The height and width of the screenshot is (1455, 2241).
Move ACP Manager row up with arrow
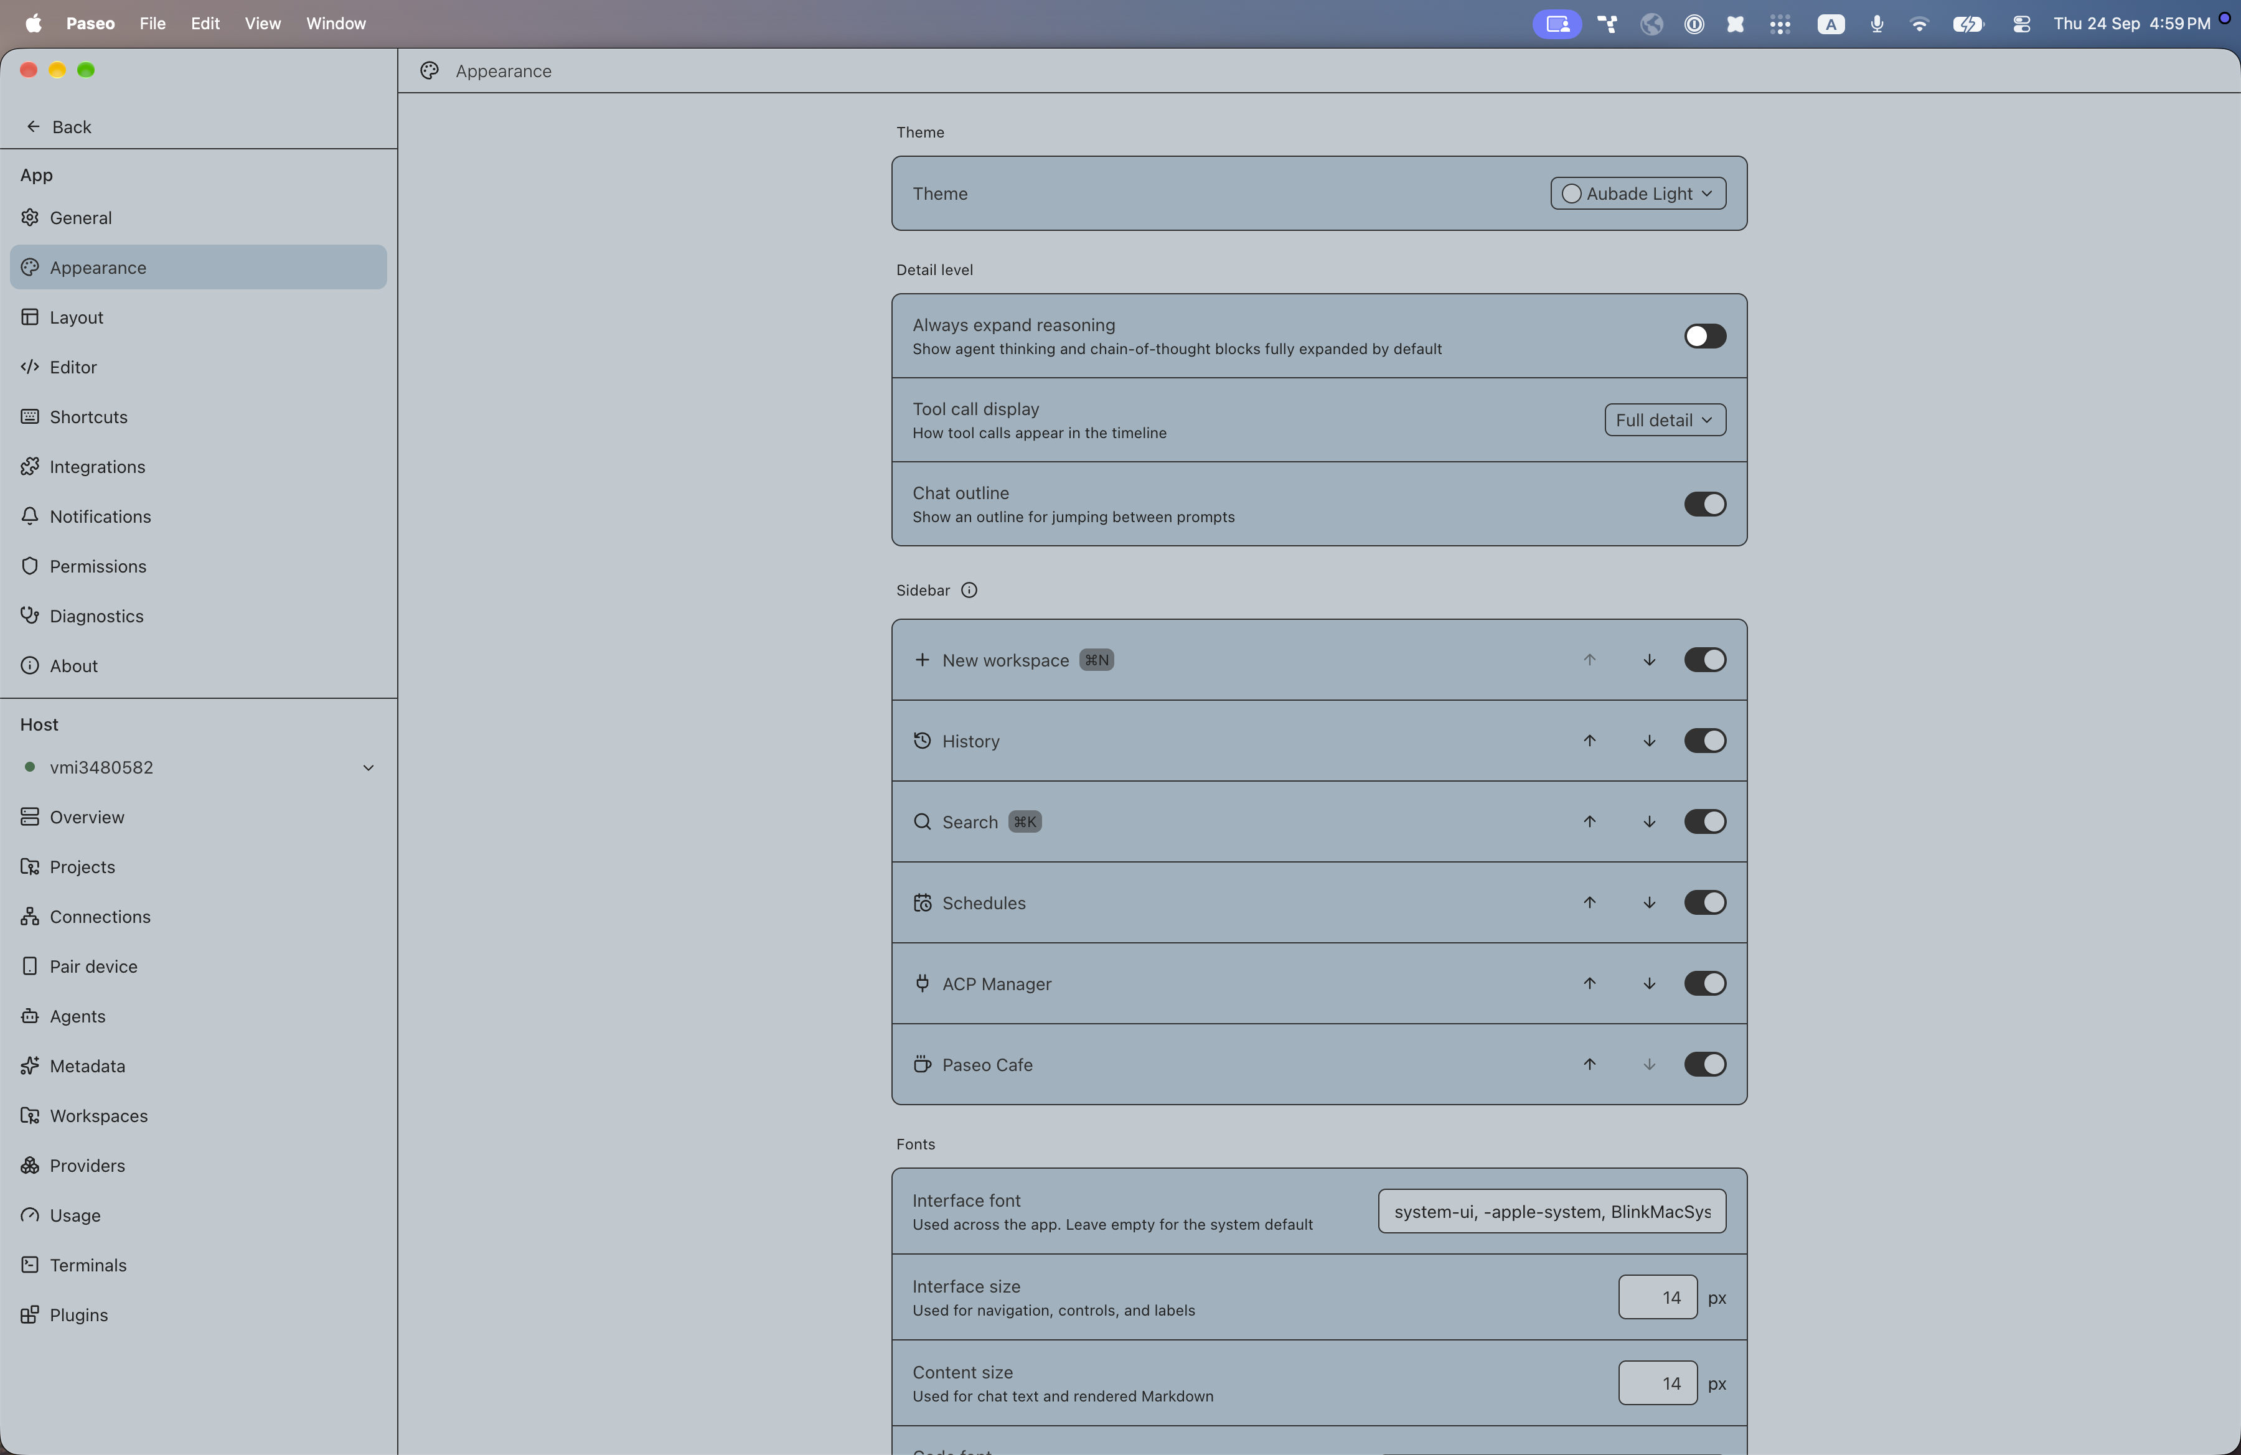[x=1589, y=983]
